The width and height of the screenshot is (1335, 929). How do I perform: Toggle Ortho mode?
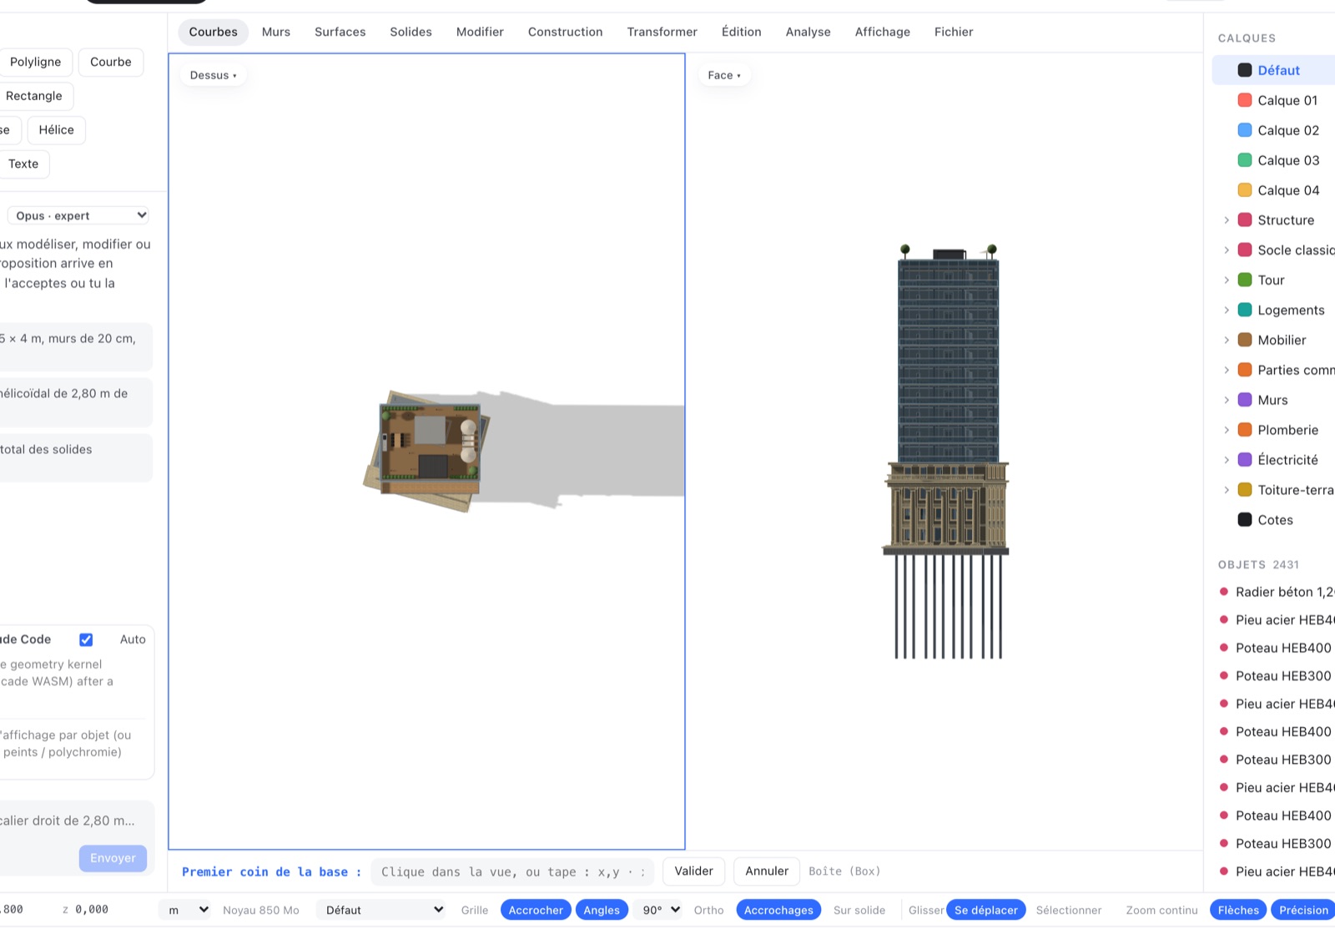(709, 910)
